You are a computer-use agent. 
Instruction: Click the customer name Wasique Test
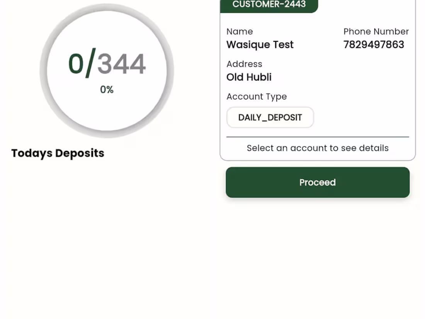[260, 44]
